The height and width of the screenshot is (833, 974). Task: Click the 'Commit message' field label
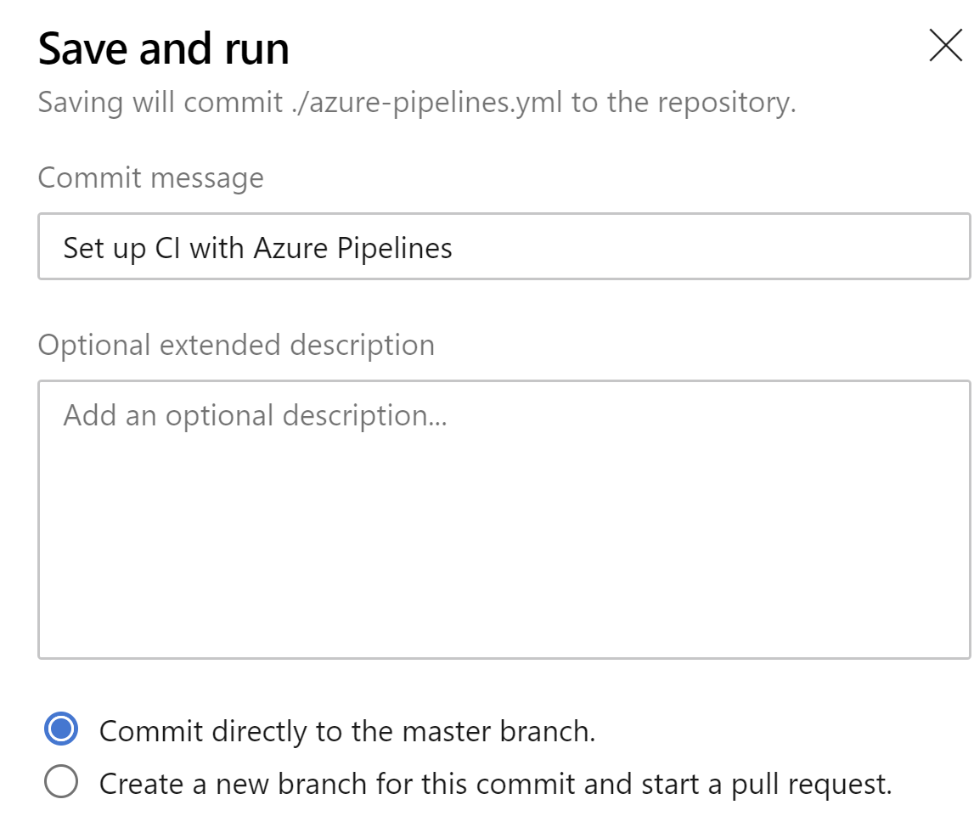click(x=150, y=178)
